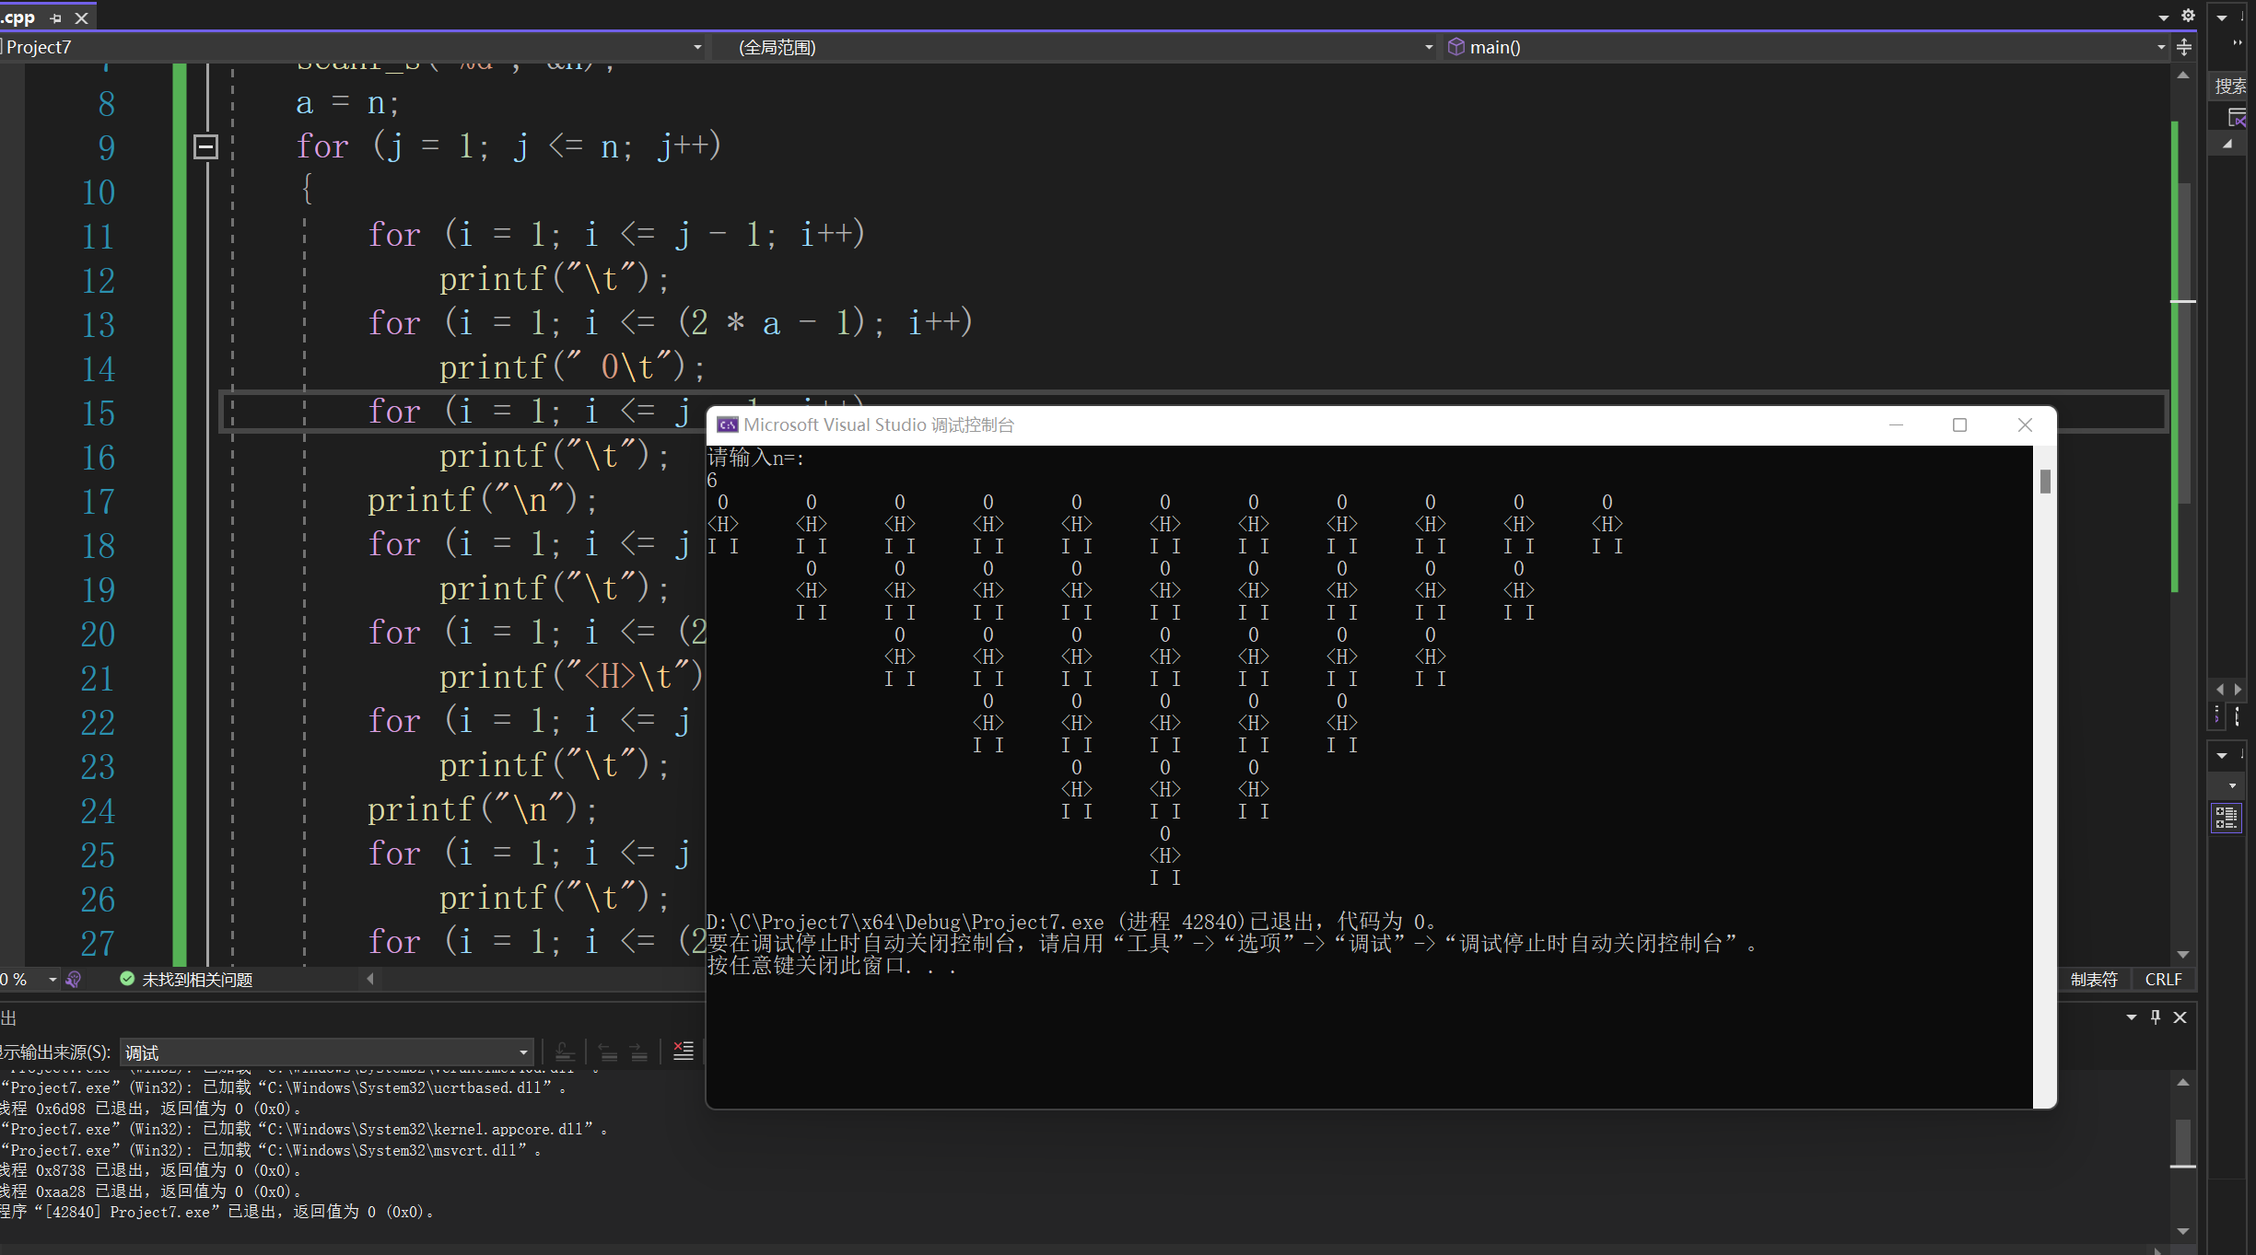Collapse the for loop at line 9
The image size is (2256, 1255).
205,146
